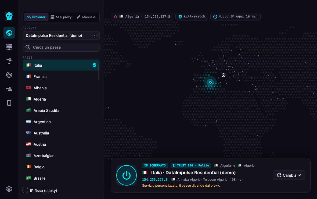Click the Brasile flag icon
Screen dimensions: 317x199
coord(28,178)
